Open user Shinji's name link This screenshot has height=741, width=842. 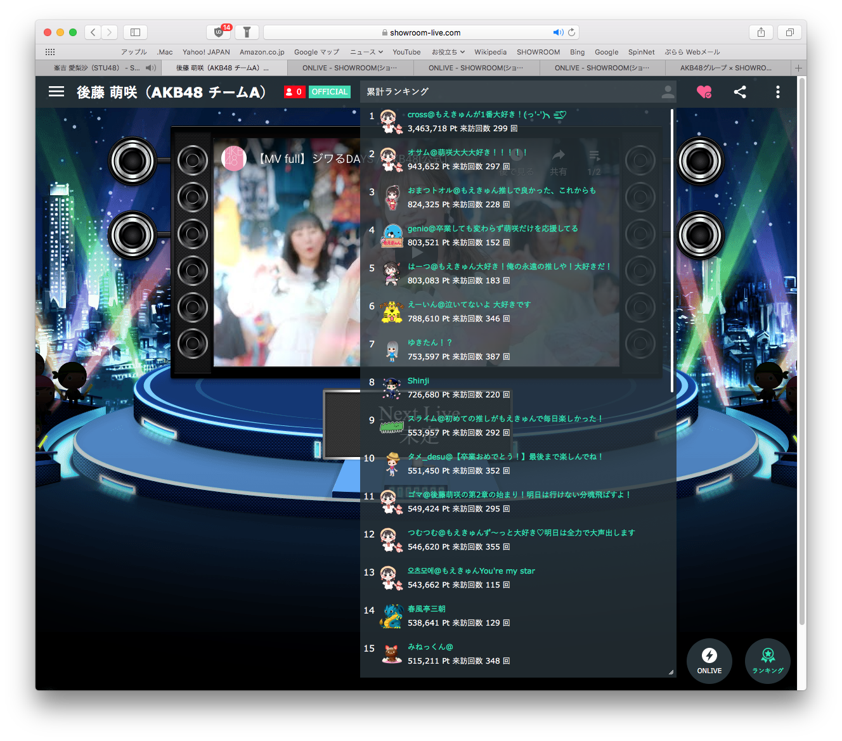(418, 381)
